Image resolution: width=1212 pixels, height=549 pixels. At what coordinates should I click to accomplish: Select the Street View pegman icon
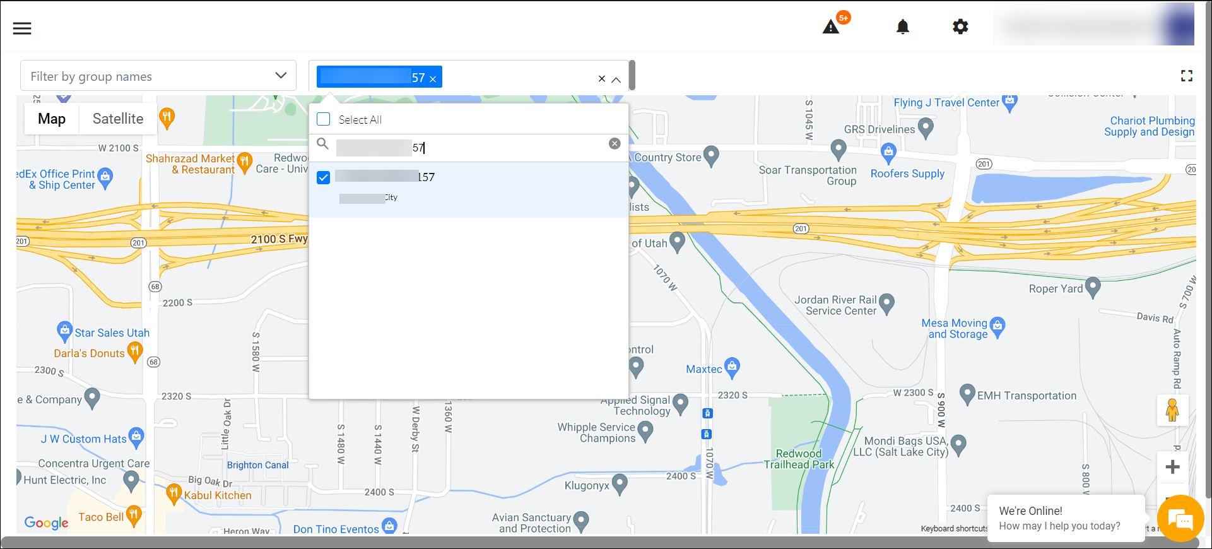pyautogui.click(x=1173, y=410)
